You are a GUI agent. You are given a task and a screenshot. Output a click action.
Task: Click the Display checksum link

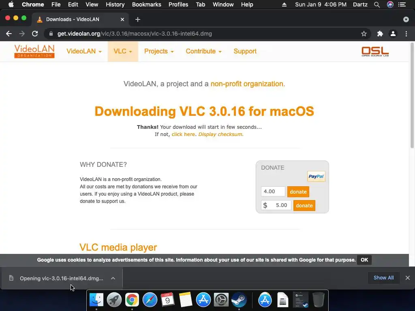(x=220, y=134)
